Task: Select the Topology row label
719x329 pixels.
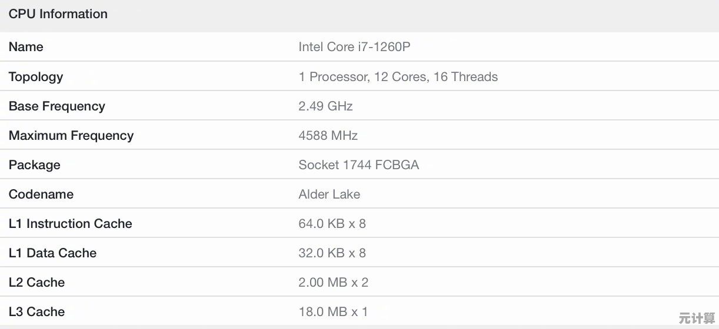Action: [36, 77]
